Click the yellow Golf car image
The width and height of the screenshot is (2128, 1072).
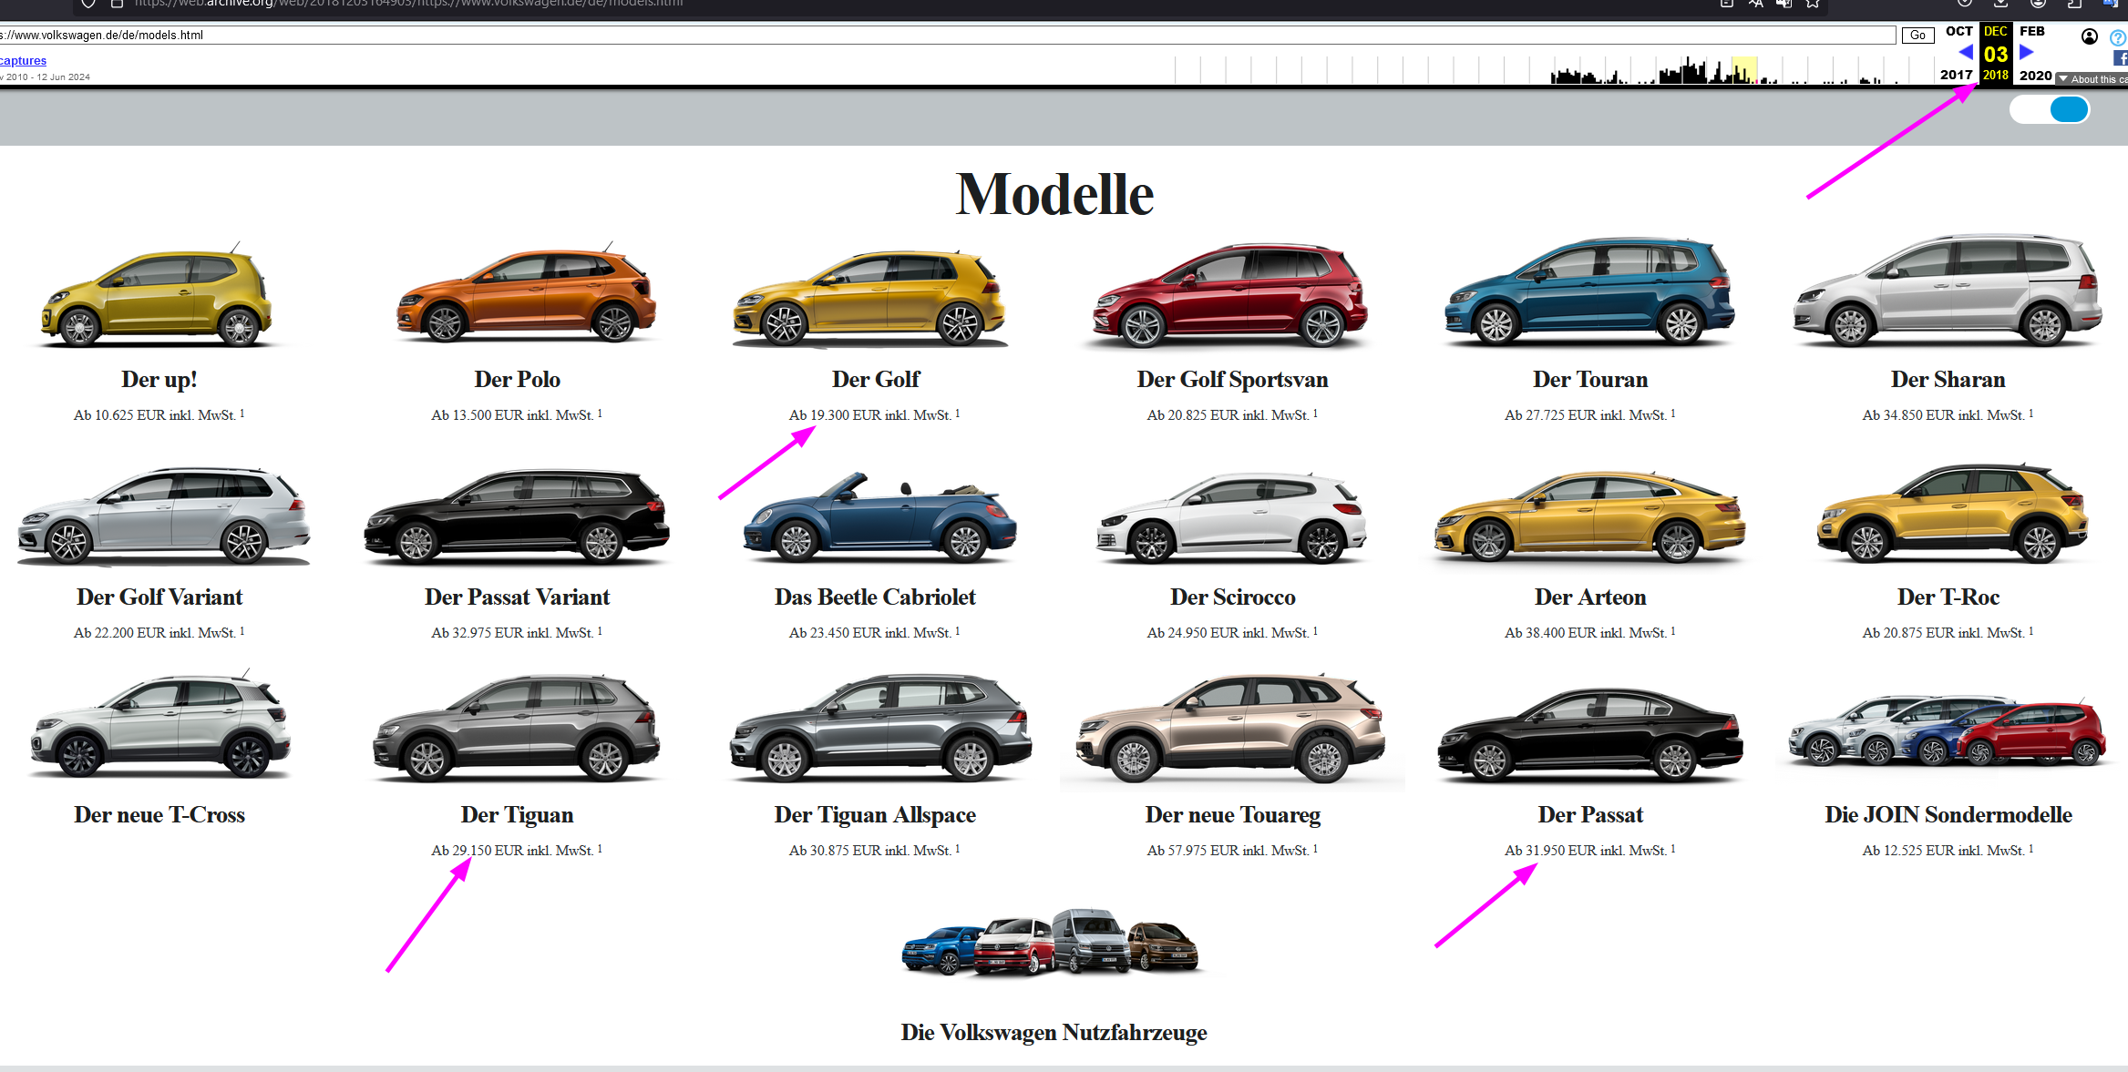[x=870, y=298]
